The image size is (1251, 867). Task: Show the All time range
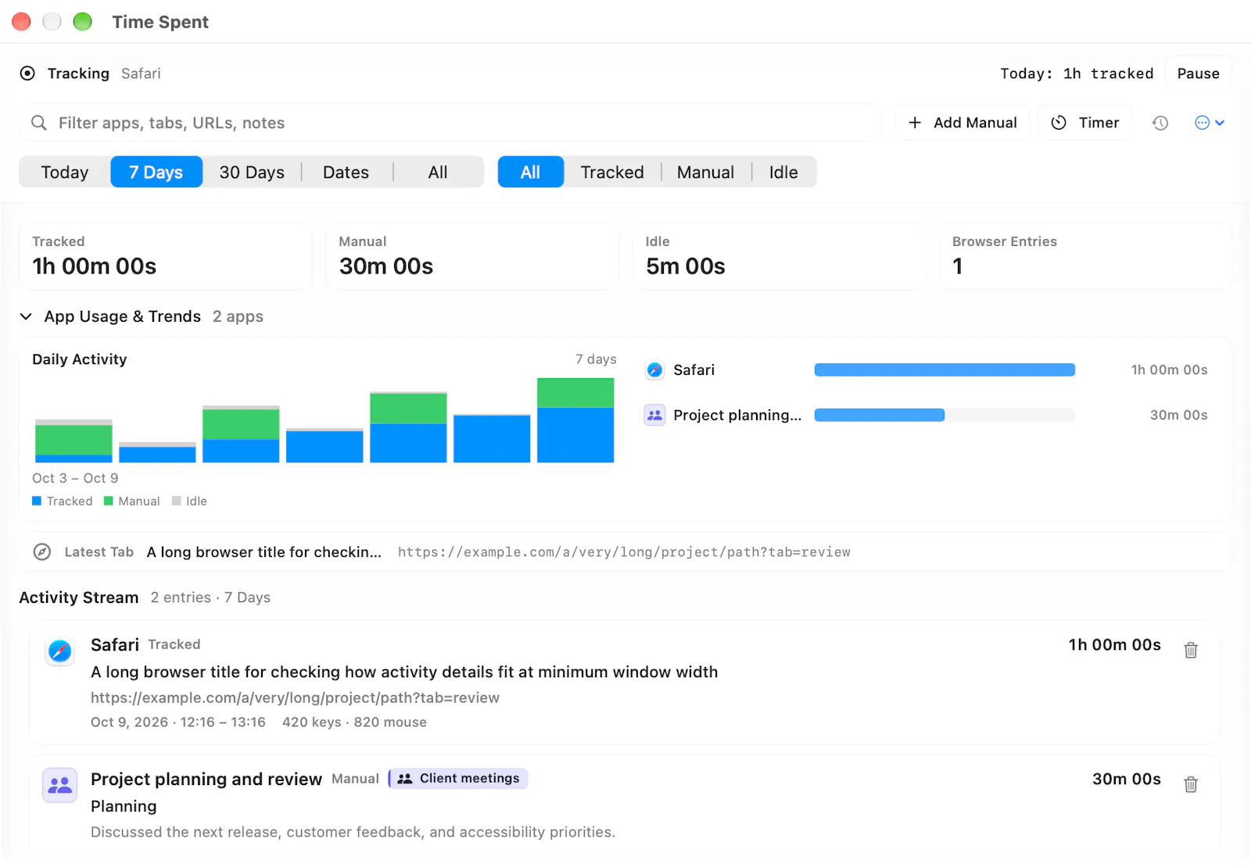(x=438, y=172)
